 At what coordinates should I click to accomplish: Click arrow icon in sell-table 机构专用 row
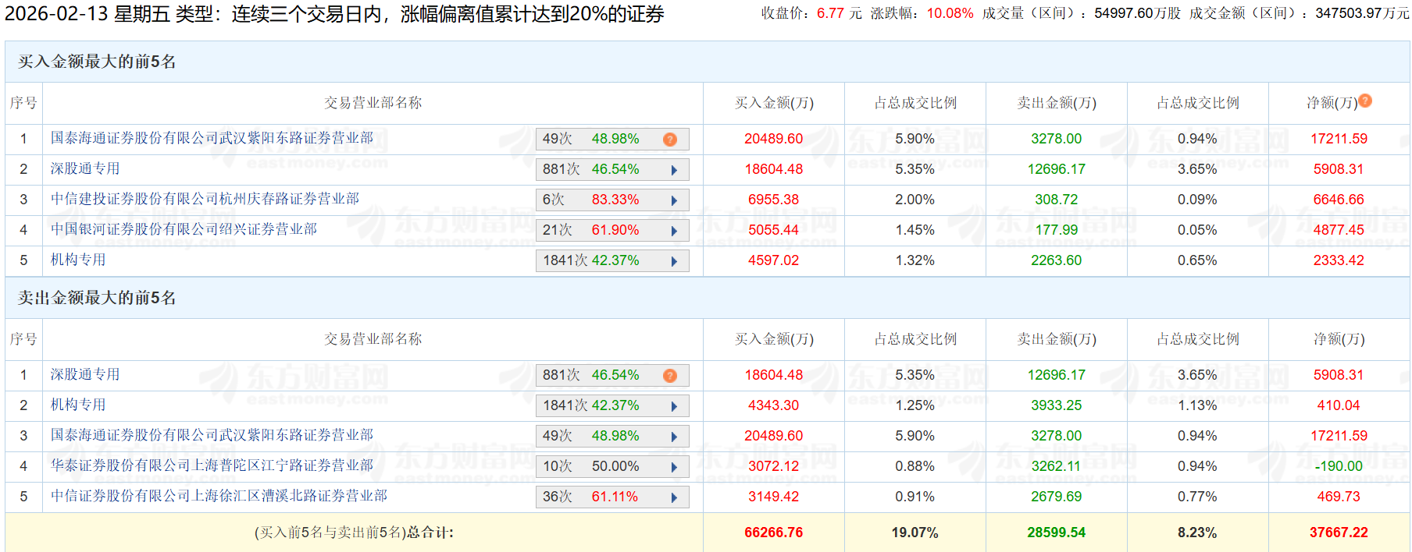pyautogui.click(x=674, y=406)
